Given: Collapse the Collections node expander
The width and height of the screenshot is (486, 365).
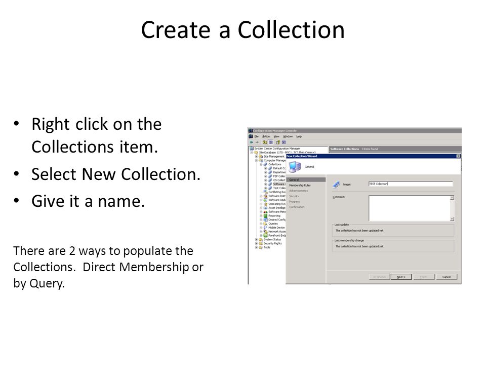Looking at the screenshot, I should point(261,164).
